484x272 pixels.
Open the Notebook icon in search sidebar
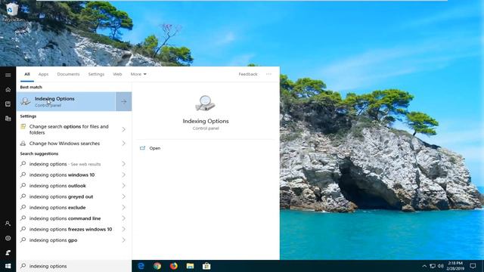click(8, 104)
